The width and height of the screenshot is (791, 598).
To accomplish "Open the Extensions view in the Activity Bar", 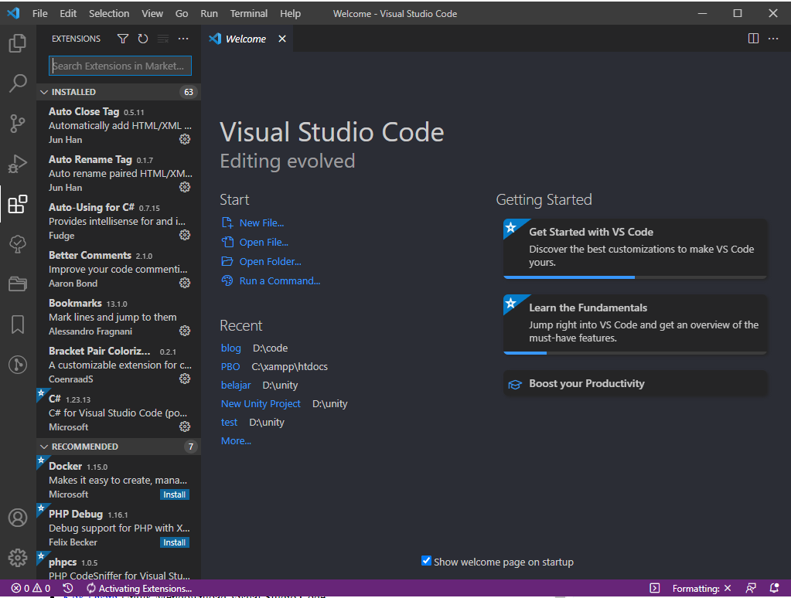I will (x=18, y=204).
